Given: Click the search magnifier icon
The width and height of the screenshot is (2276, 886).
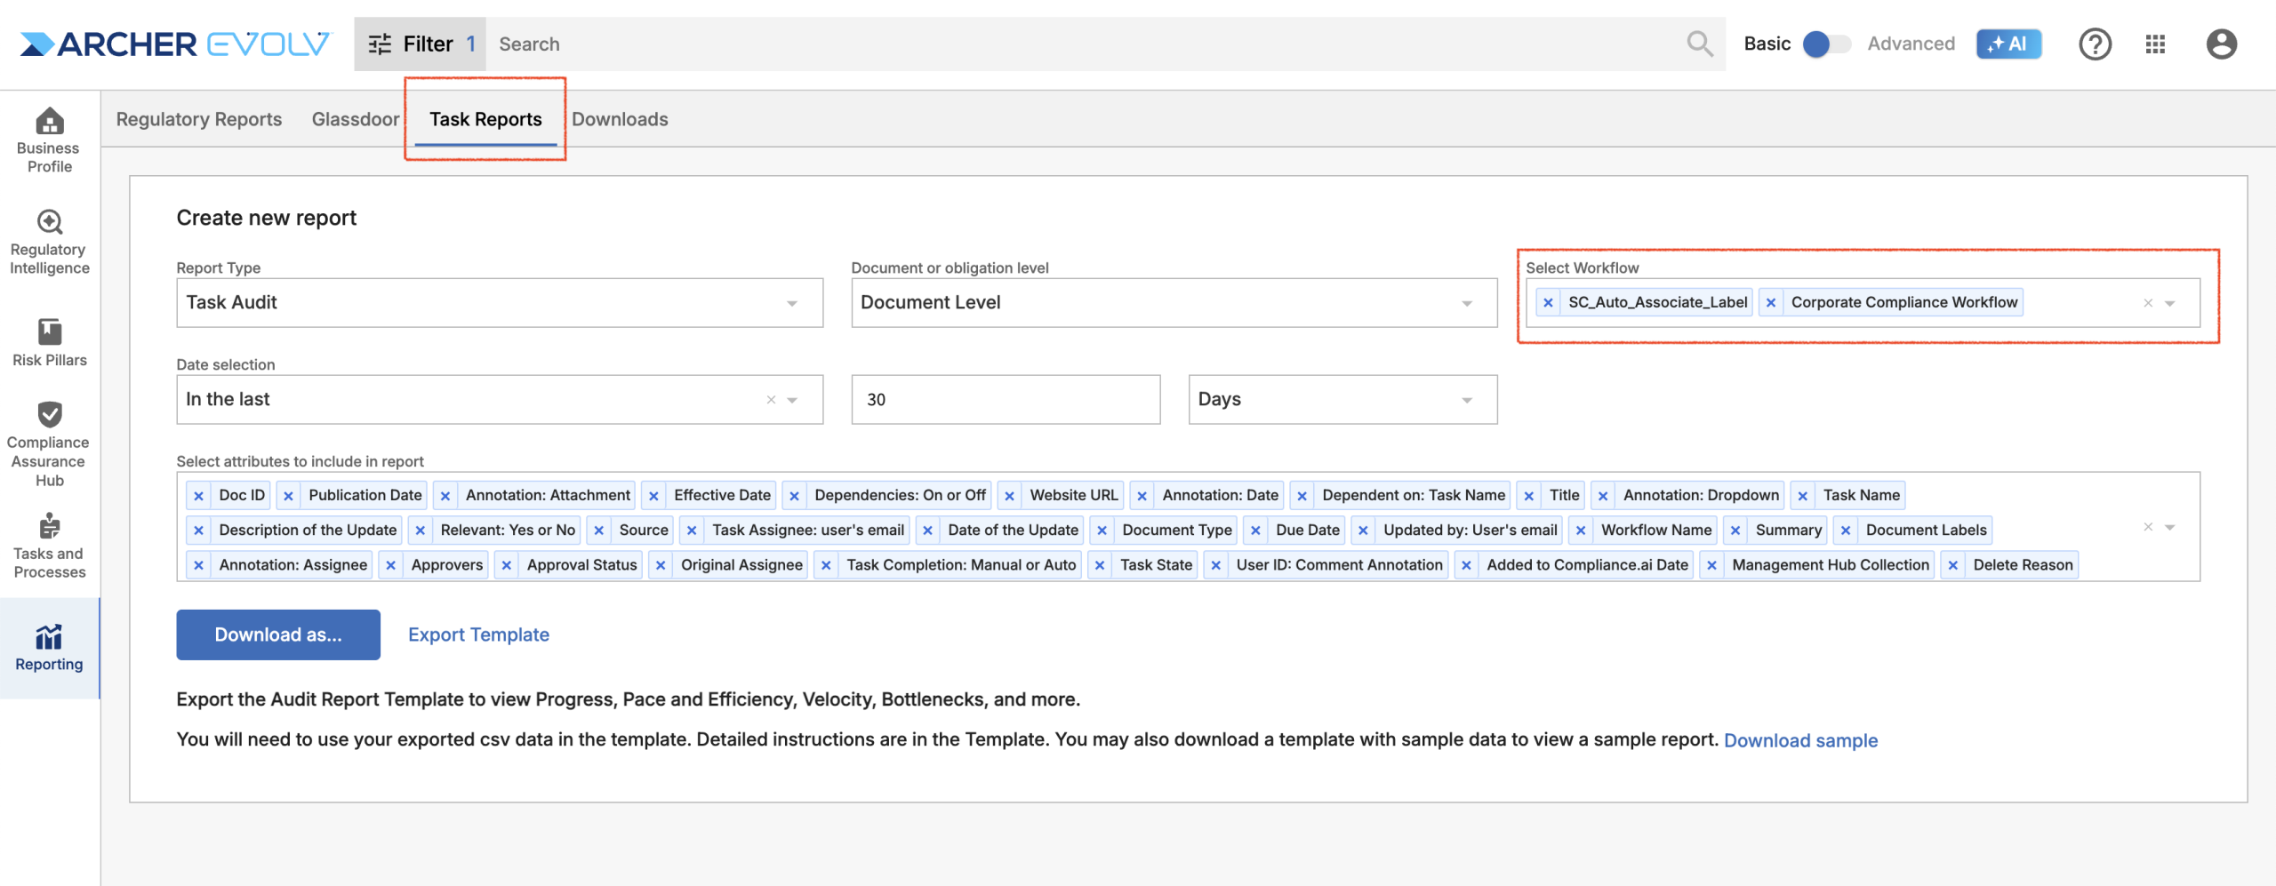Looking at the screenshot, I should tap(1699, 44).
